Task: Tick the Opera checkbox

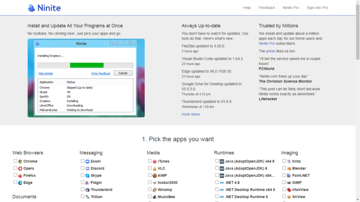Action: [x=15, y=168]
